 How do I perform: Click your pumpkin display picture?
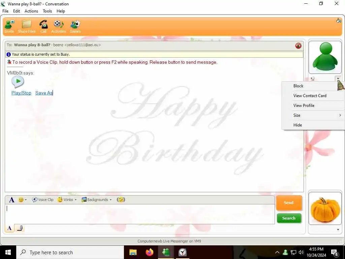point(325,208)
